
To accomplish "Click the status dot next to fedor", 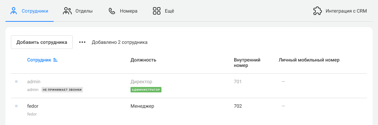I will 16,106.
